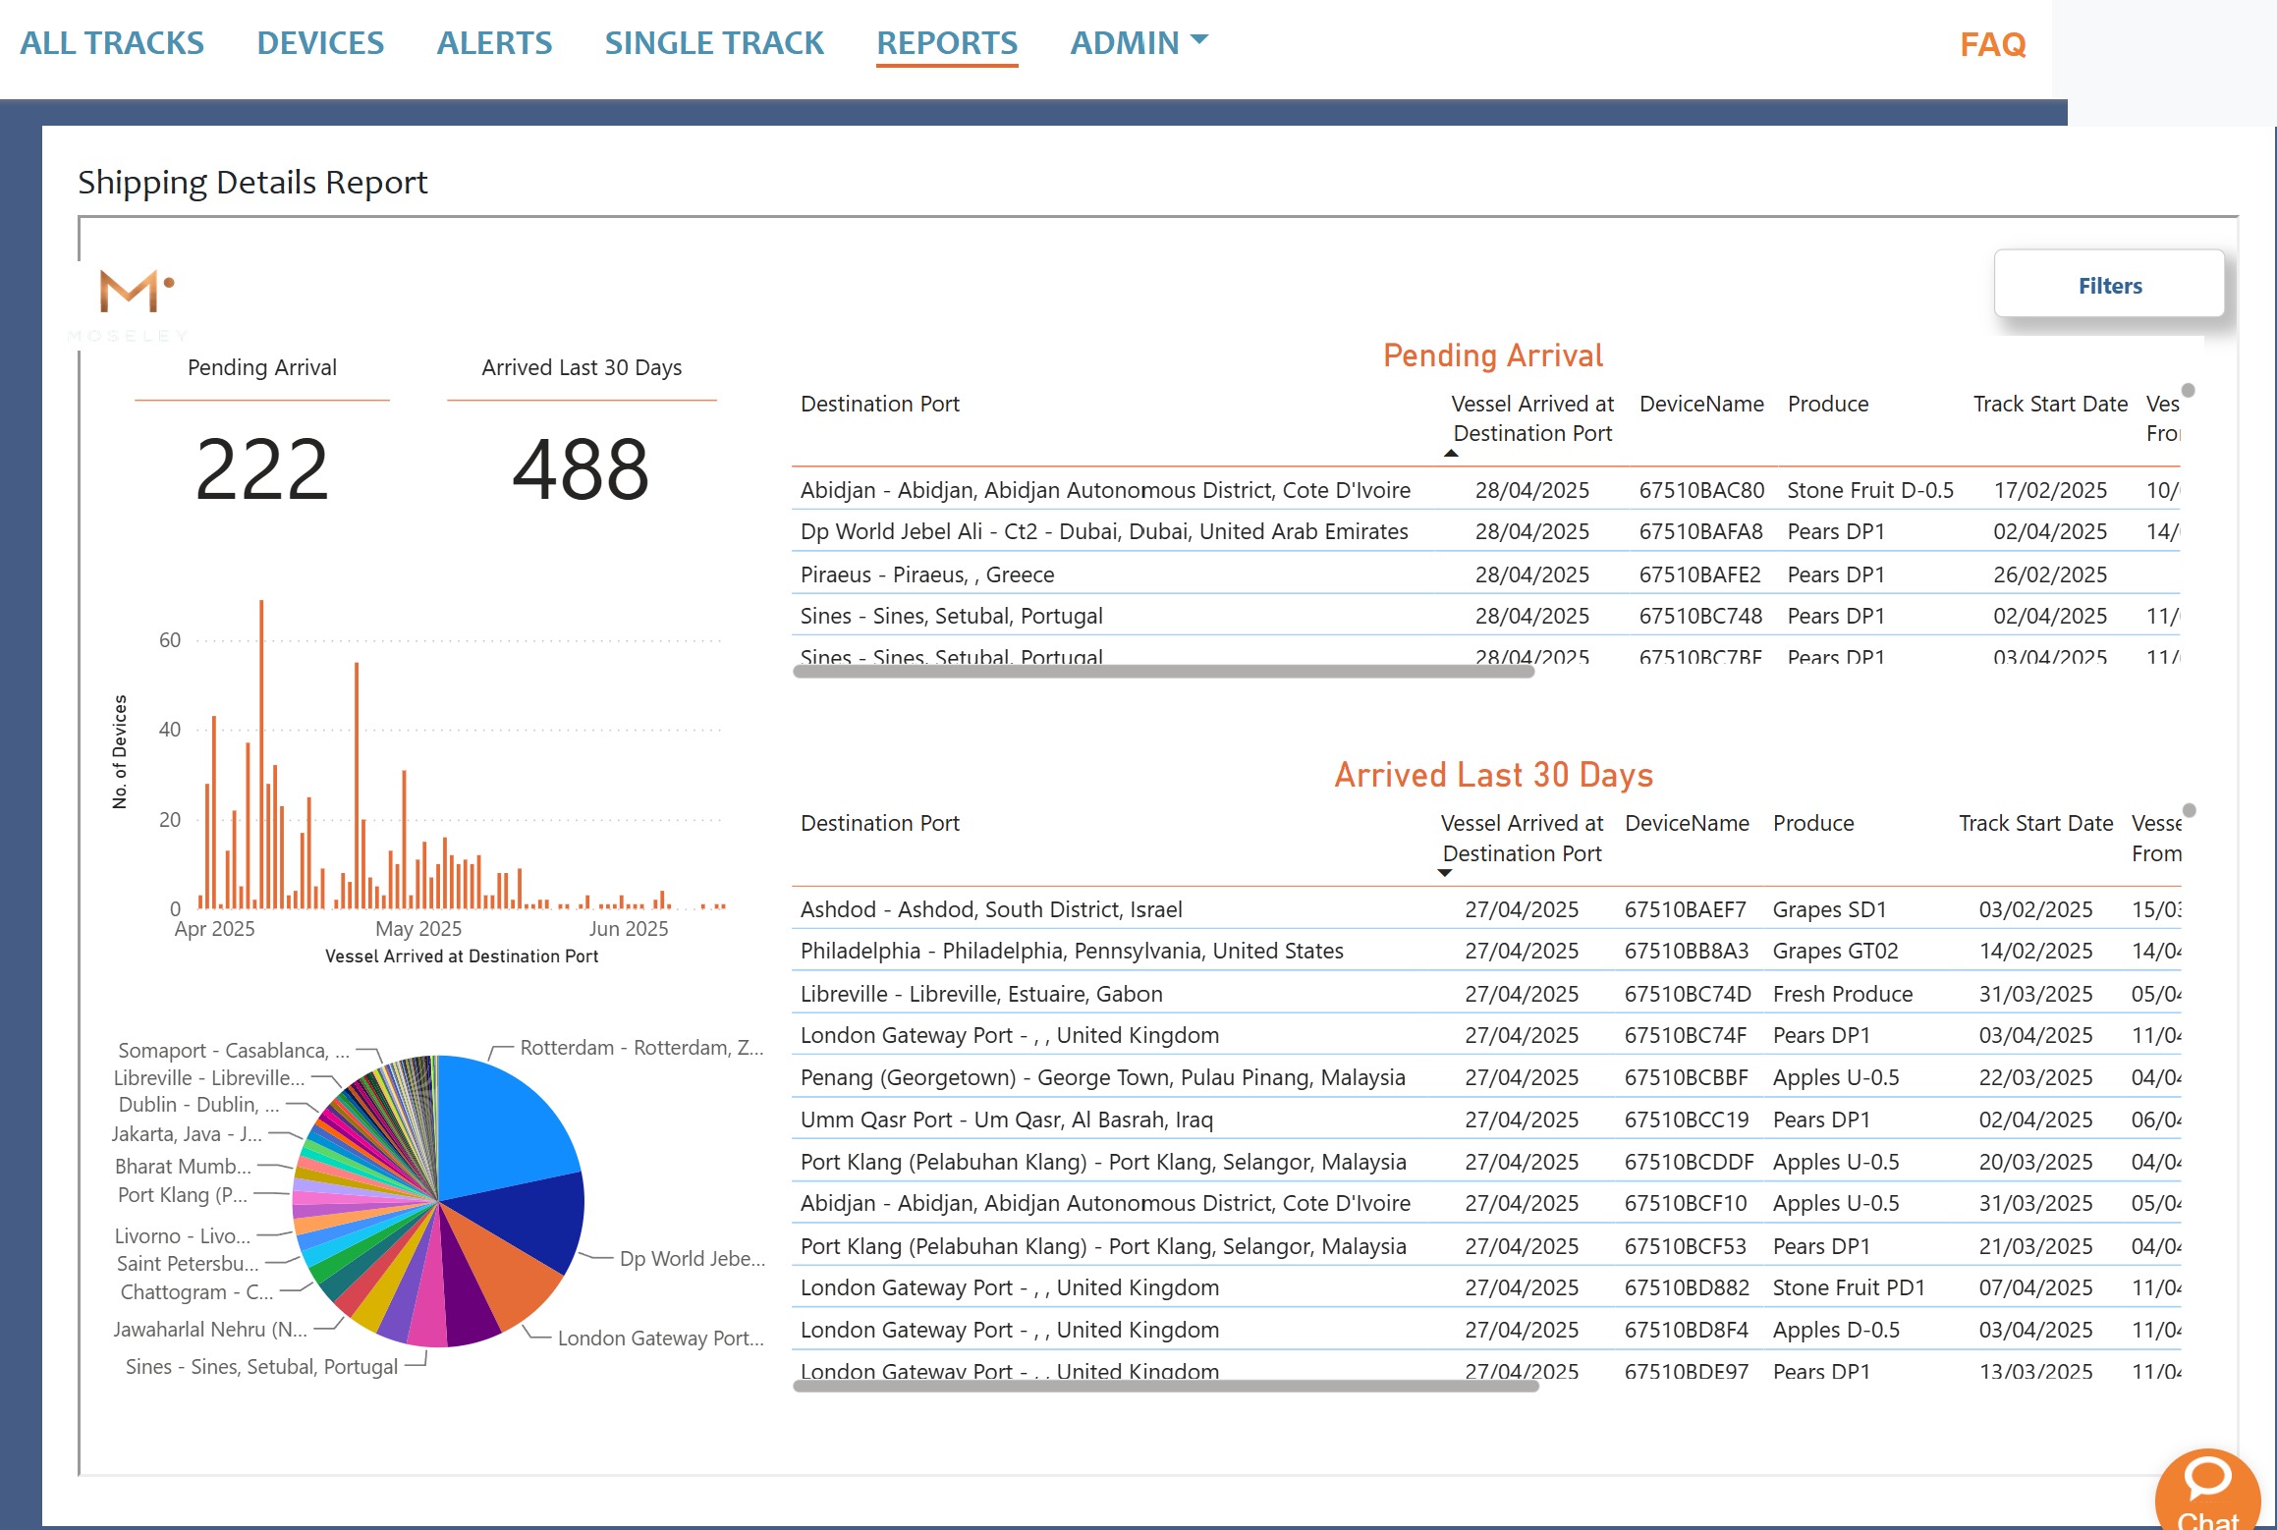Open the Single Track view
The image size is (2277, 1530).
714,43
